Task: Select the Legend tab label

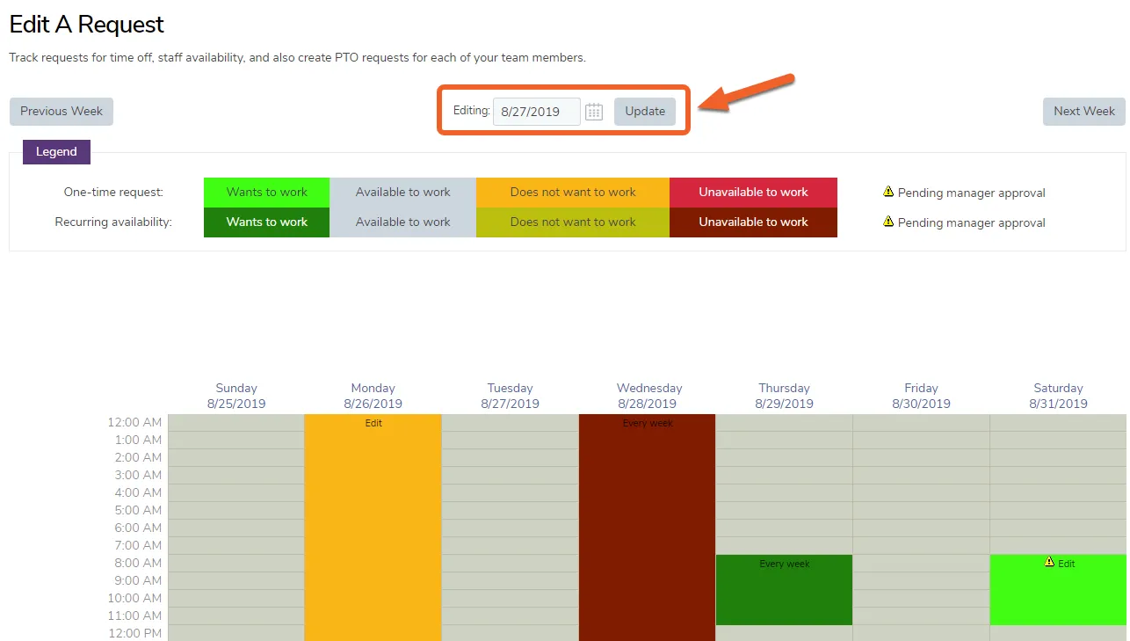Action: (56, 152)
